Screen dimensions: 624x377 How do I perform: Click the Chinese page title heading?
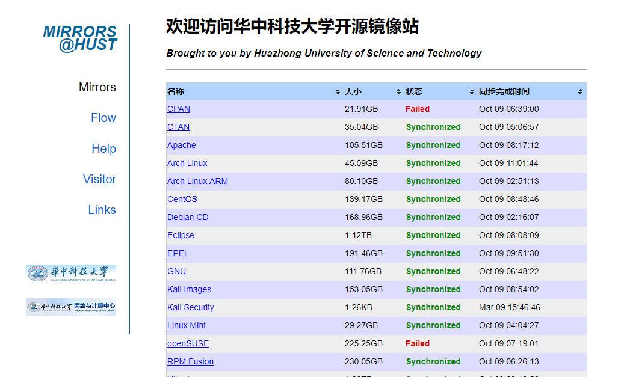click(292, 26)
